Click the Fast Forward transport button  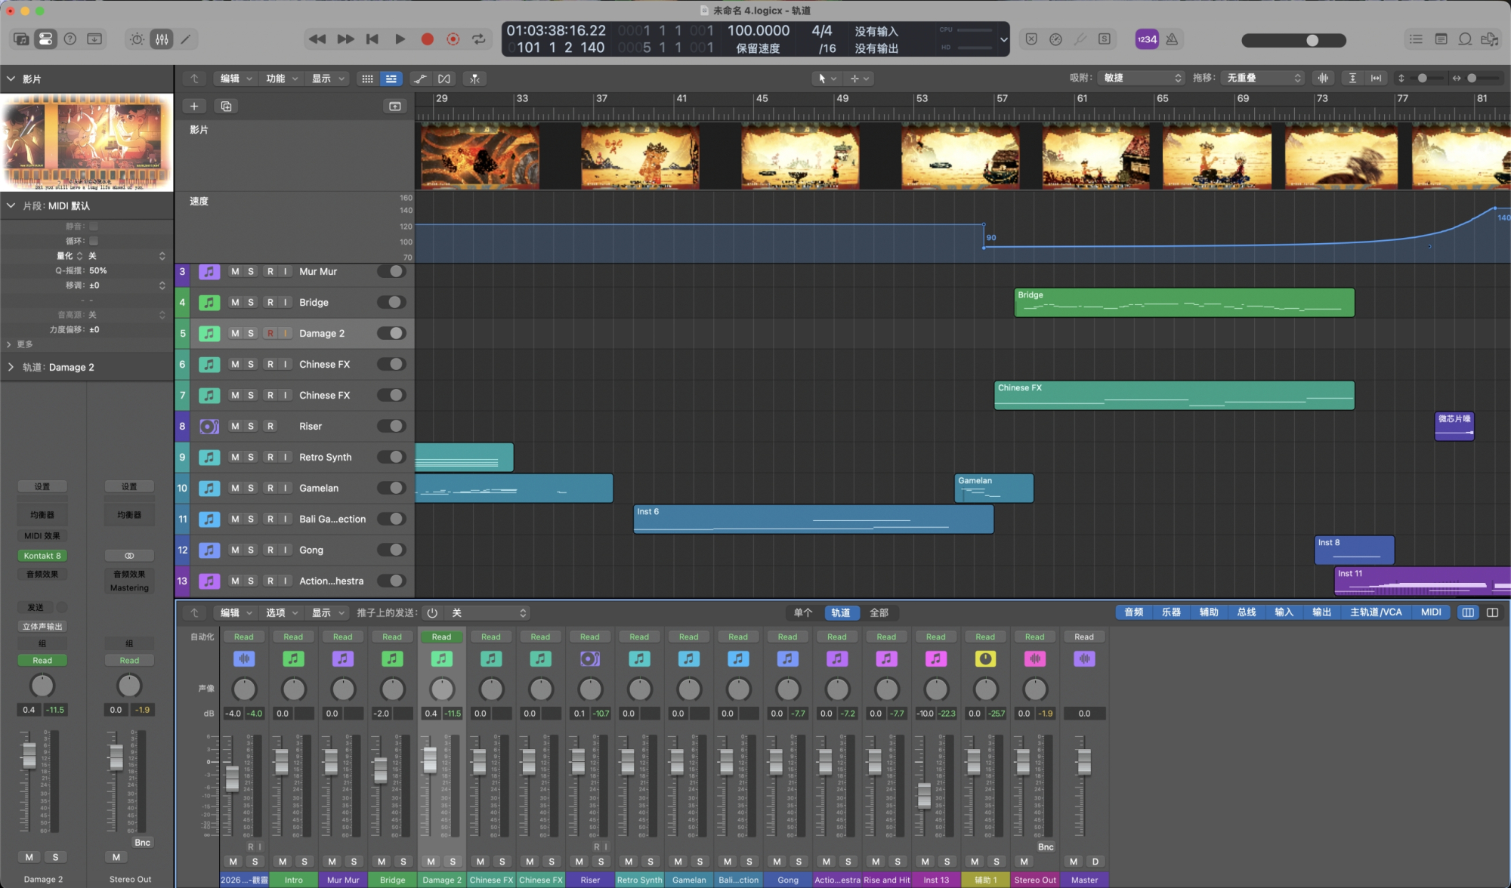click(x=345, y=39)
